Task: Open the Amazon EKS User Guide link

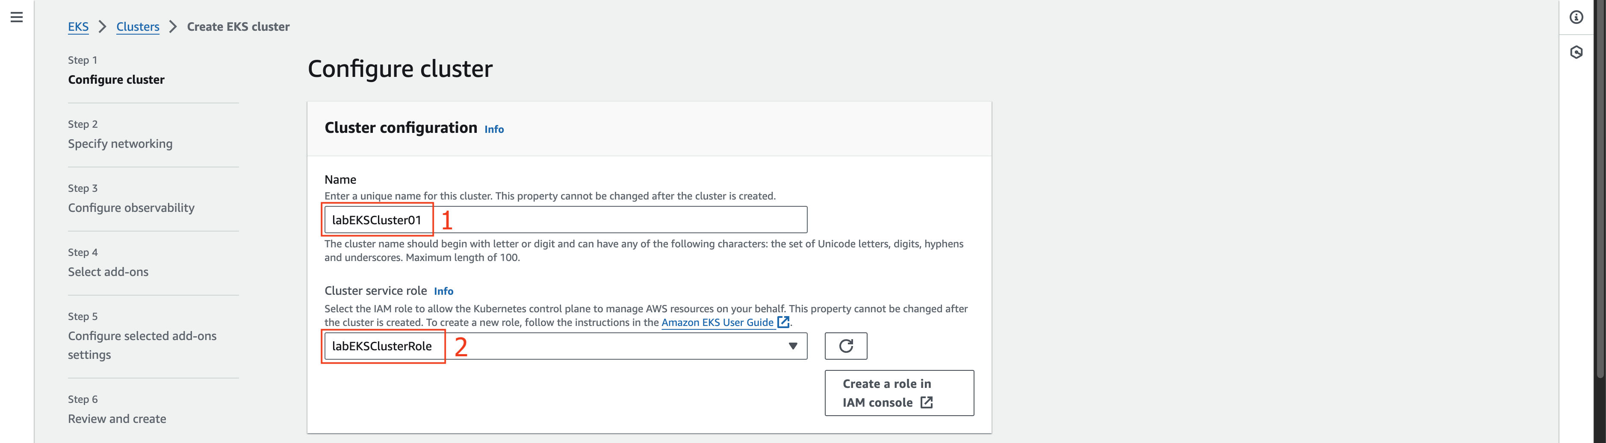Action: [717, 322]
